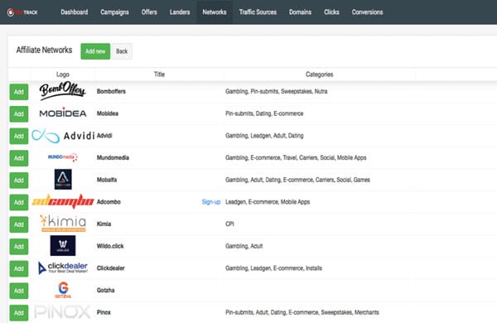Click the BombOffers logo

click(62, 91)
